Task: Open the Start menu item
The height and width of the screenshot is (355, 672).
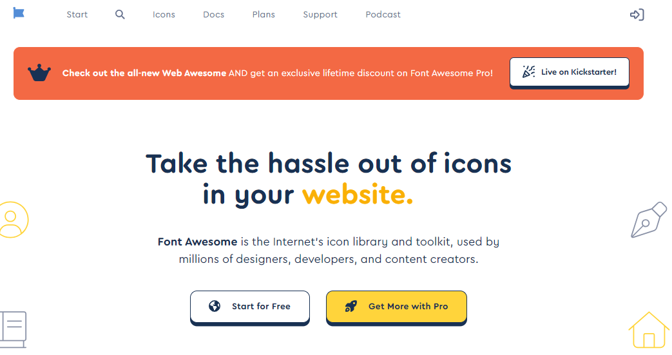Action: (77, 15)
